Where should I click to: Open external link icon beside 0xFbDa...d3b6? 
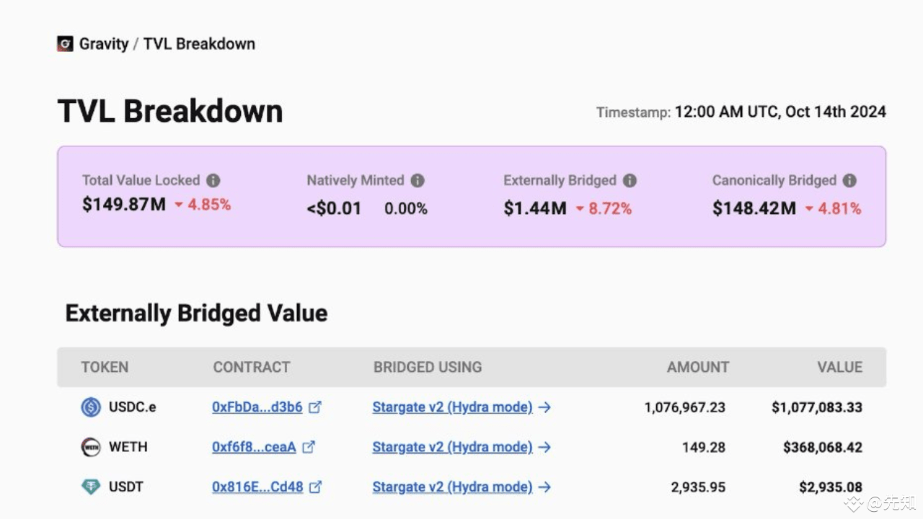pos(315,407)
